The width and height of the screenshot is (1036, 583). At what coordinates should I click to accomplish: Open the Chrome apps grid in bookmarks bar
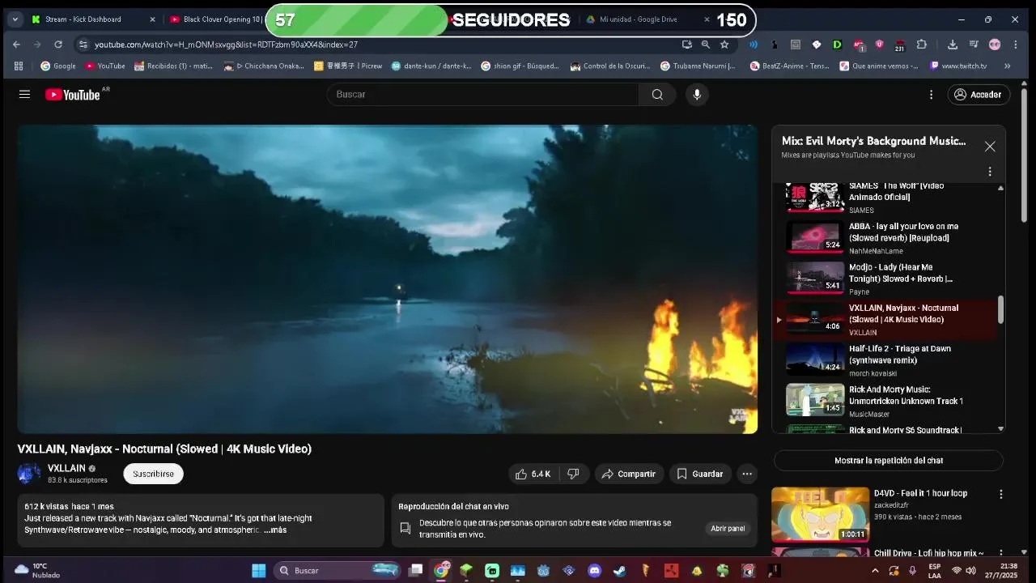point(19,66)
